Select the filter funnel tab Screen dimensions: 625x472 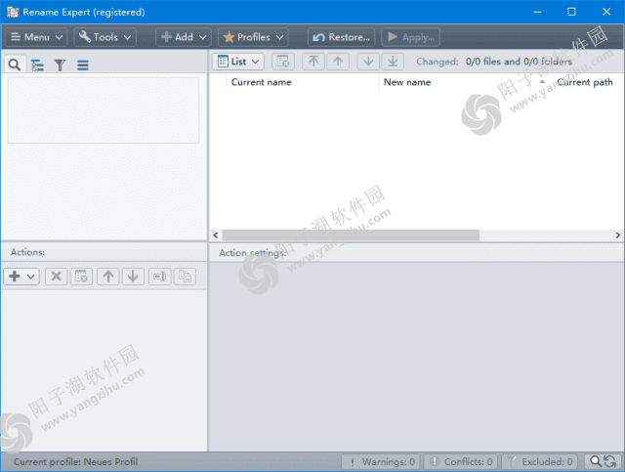(x=61, y=64)
